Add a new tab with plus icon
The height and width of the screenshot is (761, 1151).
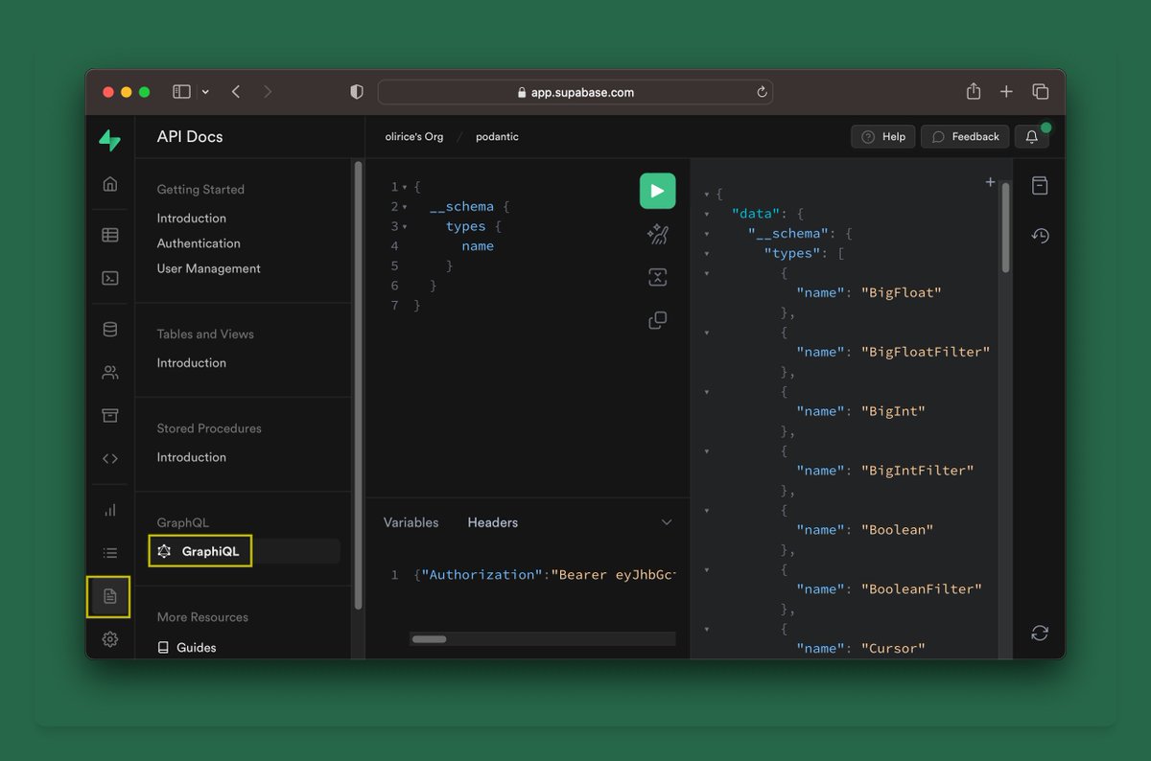pyautogui.click(x=990, y=182)
